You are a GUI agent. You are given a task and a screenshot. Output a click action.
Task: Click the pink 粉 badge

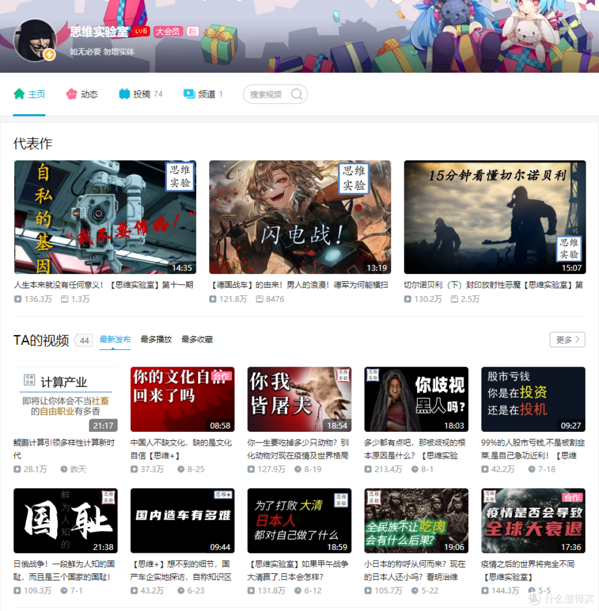tap(192, 31)
